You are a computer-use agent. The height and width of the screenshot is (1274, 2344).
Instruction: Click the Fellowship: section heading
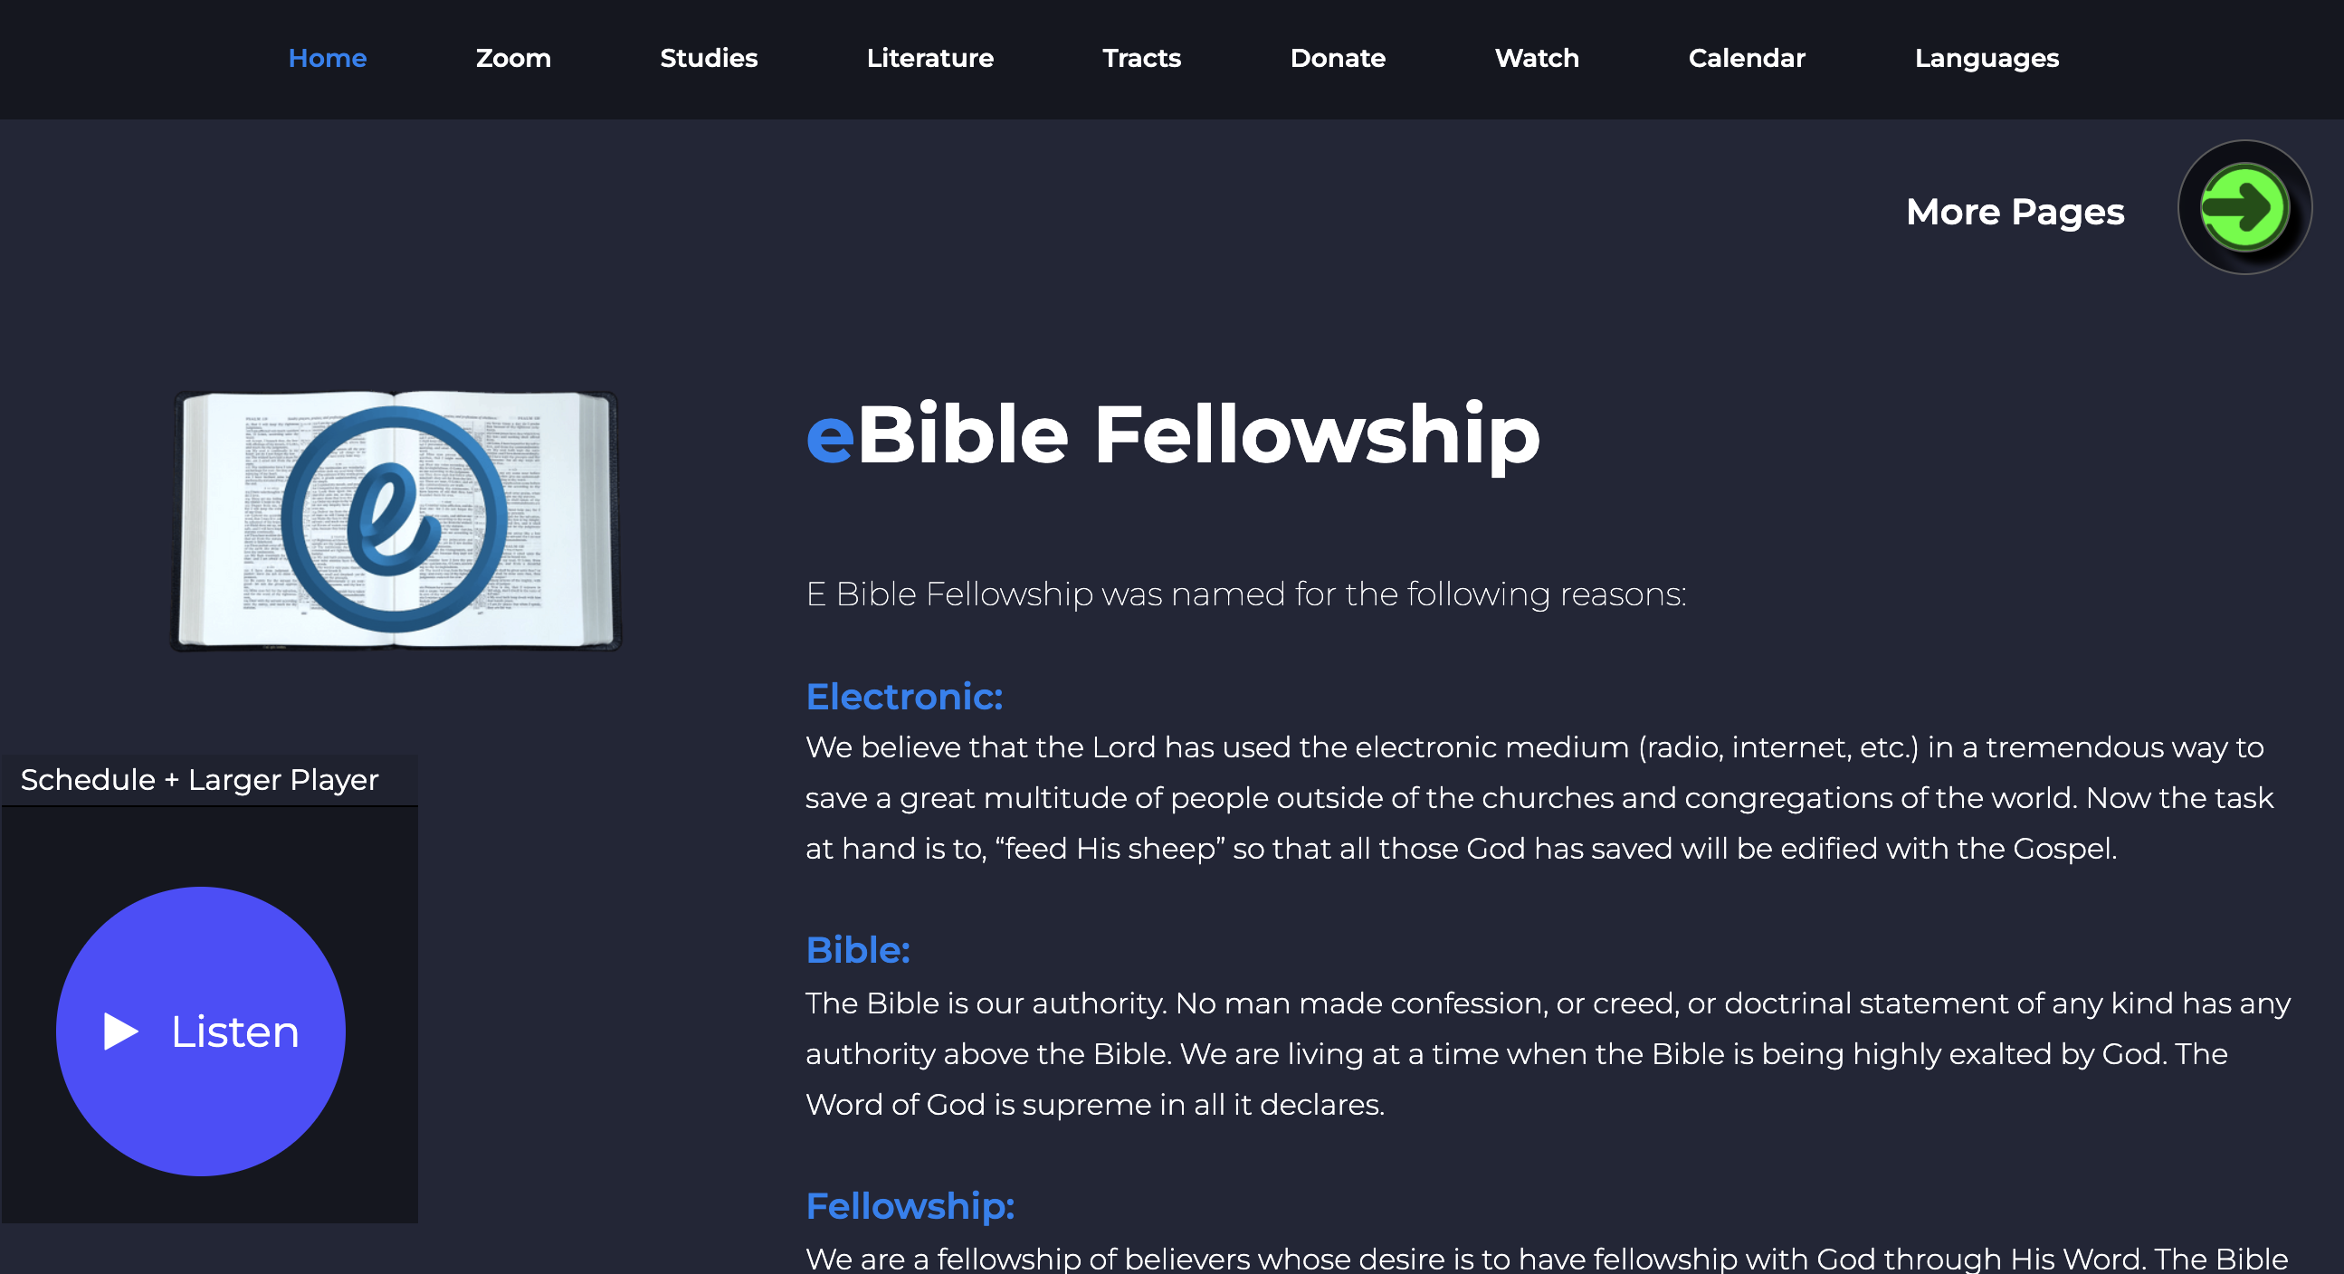tap(910, 1206)
